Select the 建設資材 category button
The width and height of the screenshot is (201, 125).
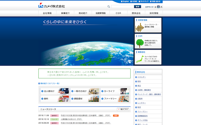tap(84, 99)
